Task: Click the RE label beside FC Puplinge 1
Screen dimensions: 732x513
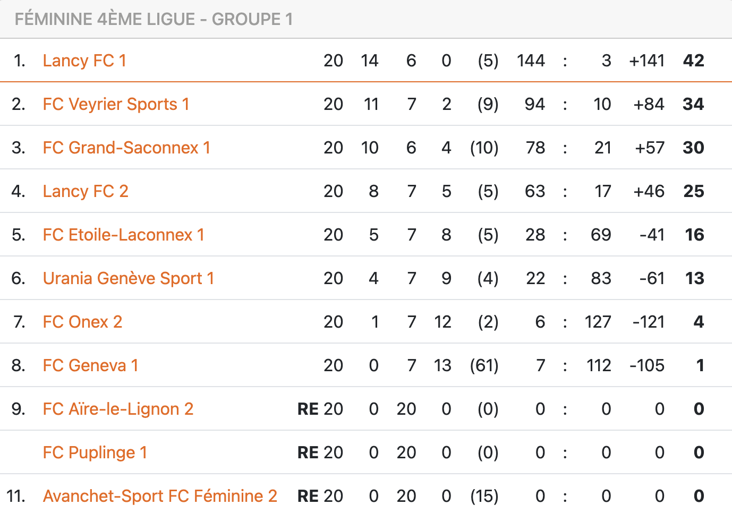Action: (308, 452)
